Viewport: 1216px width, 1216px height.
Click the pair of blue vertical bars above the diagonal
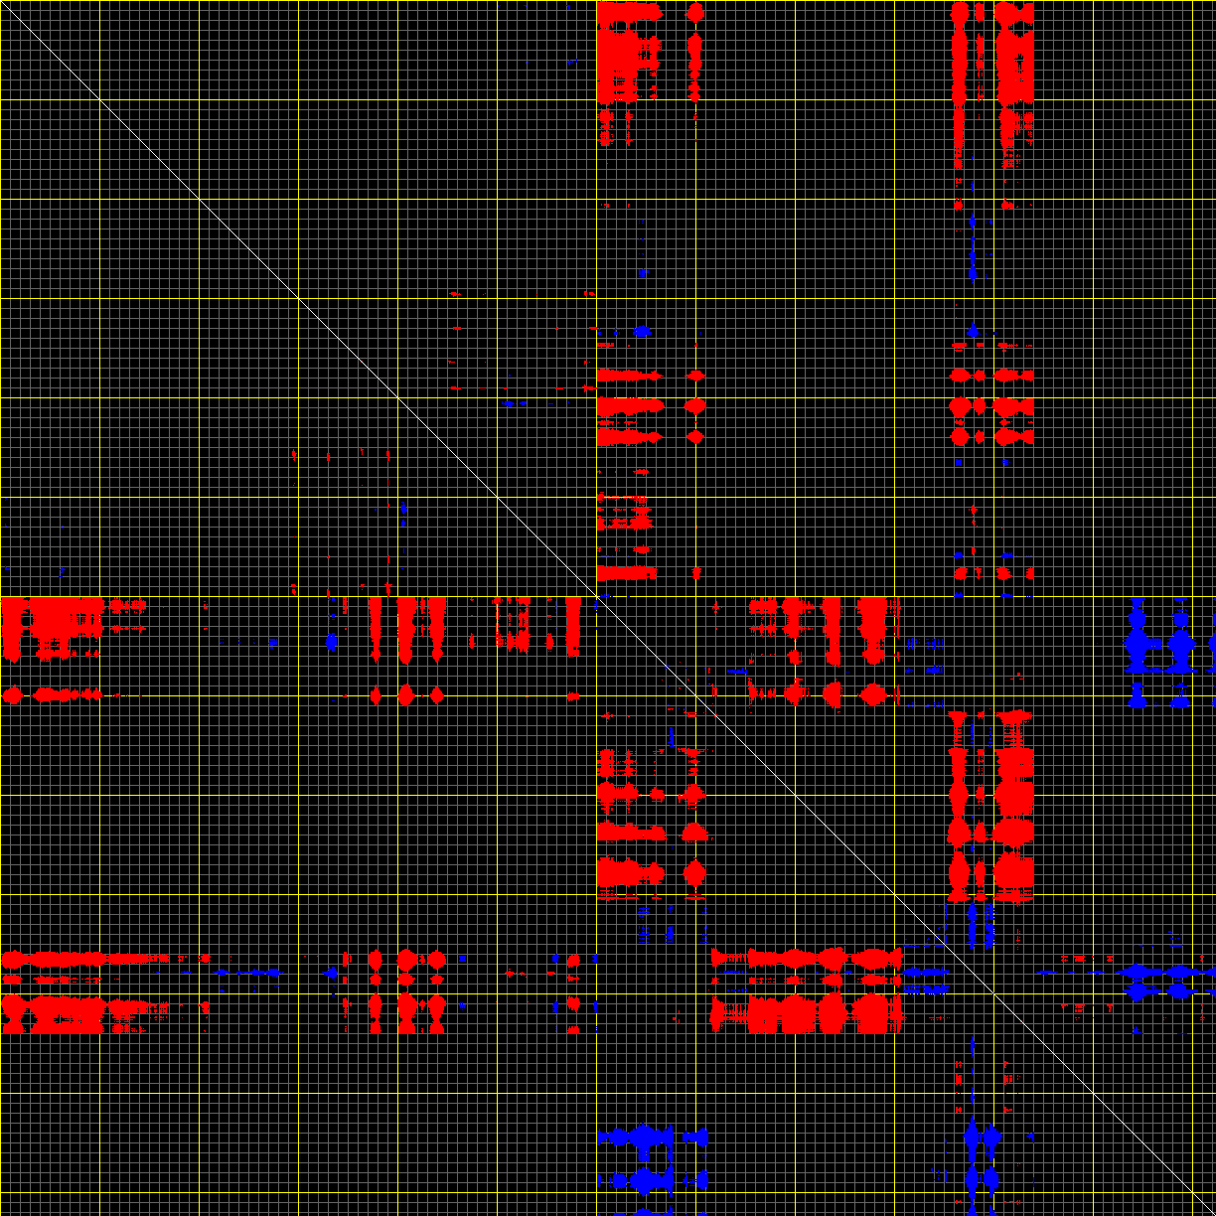980,924
